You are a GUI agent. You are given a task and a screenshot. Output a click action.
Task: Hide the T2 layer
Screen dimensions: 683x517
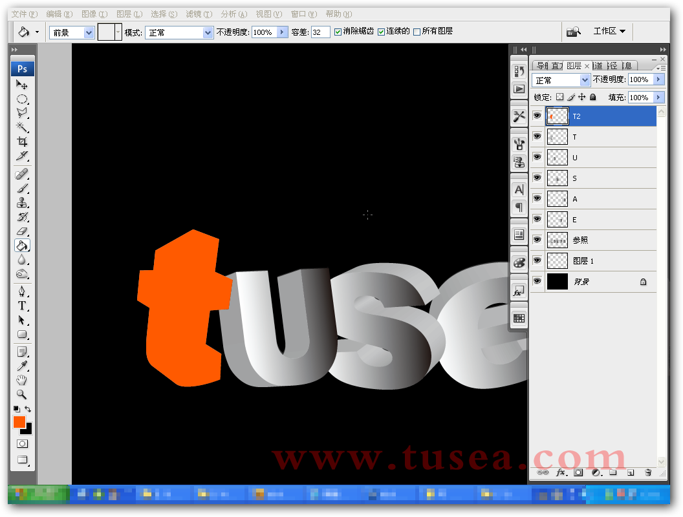pos(537,116)
